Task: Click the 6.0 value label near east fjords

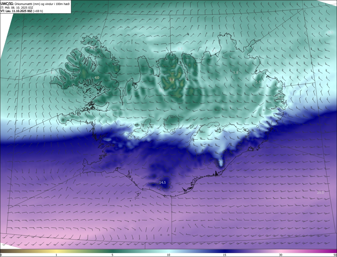Action: [x=280, y=97]
